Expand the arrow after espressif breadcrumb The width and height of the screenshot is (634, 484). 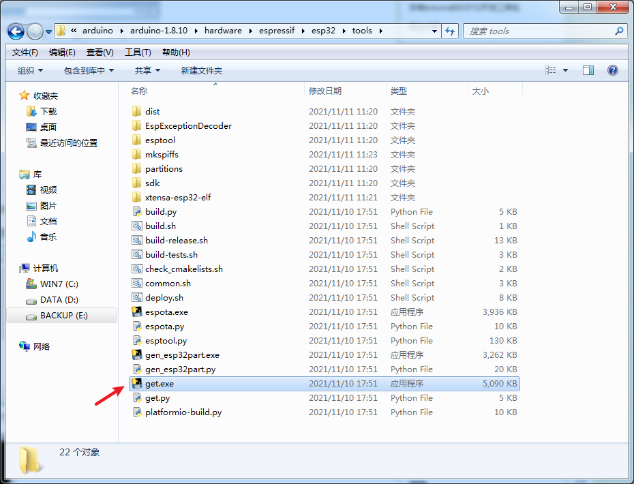303,31
